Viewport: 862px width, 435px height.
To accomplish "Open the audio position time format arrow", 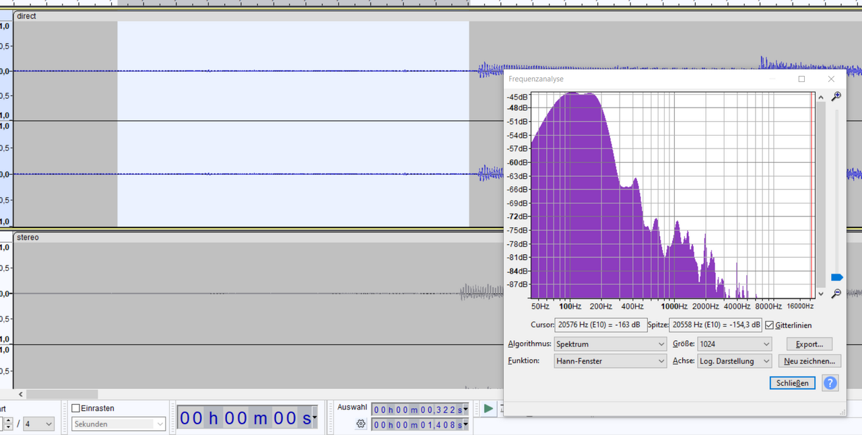I will (314, 418).
